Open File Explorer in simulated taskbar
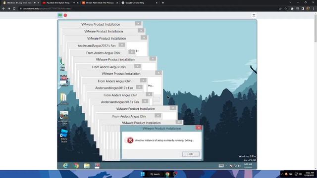Viewport: 317px width, 178px height. pos(87,166)
